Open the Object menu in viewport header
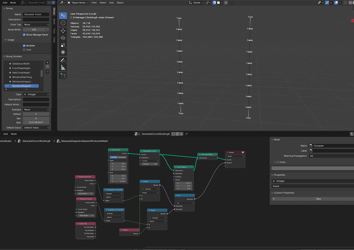Viewport: 354px width, 250px height. (x=120, y=3)
